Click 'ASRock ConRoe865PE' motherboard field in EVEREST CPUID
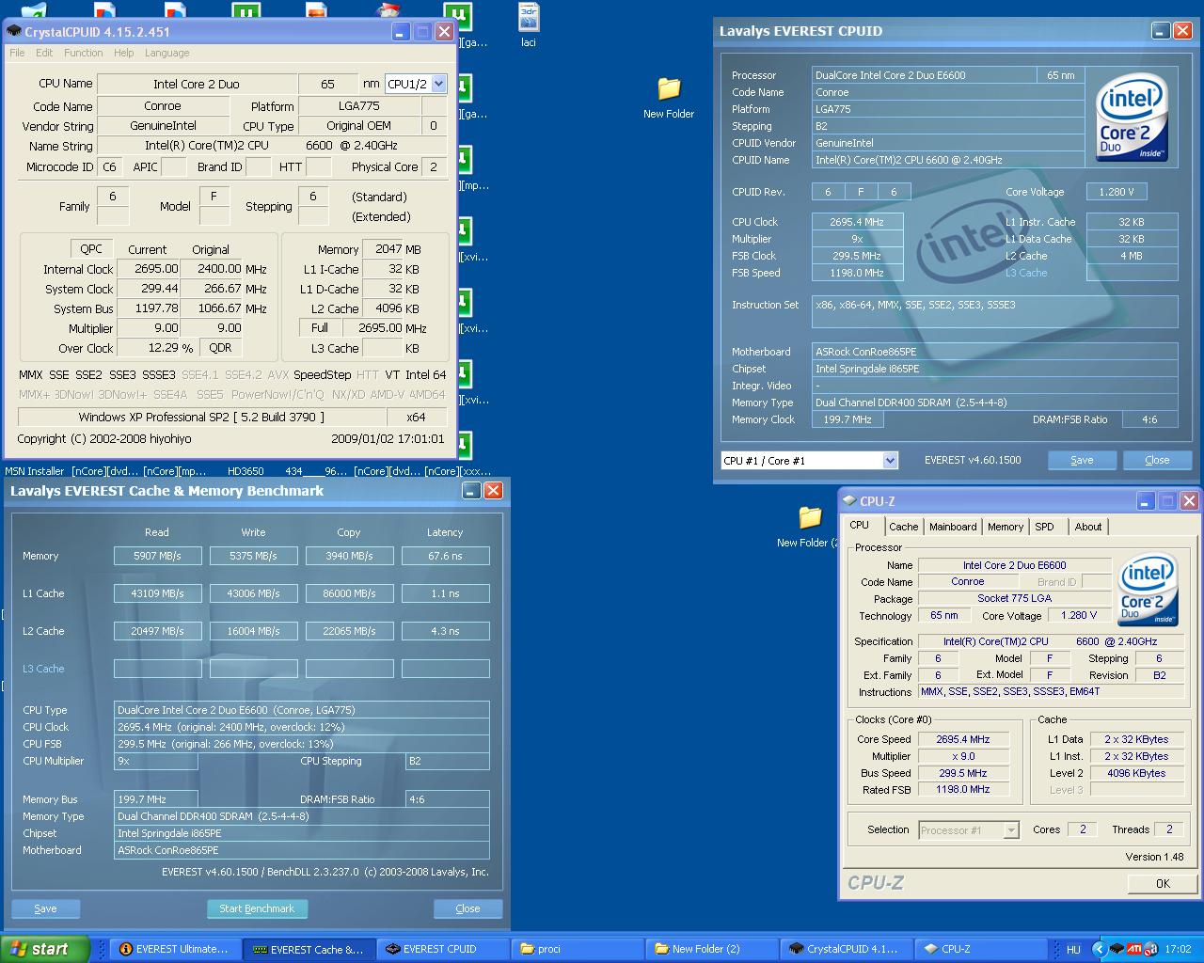 click(x=995, y=352)
